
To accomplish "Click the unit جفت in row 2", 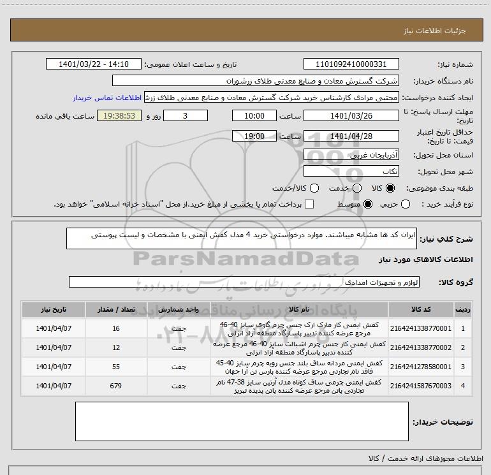I will [179, 347].
